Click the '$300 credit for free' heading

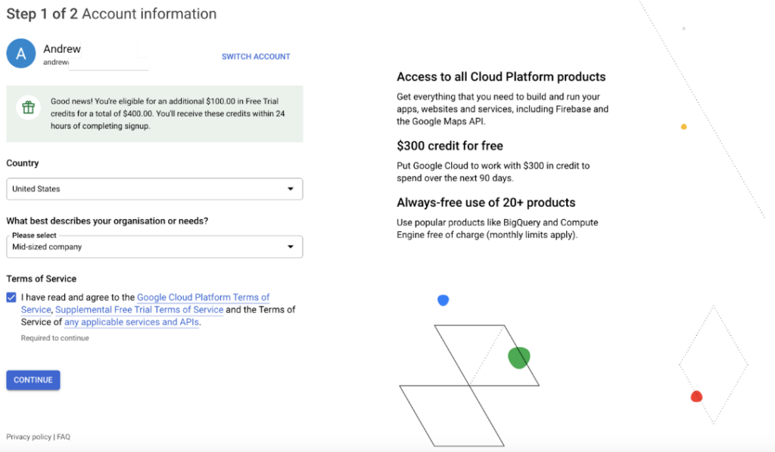tap(450, 146)
